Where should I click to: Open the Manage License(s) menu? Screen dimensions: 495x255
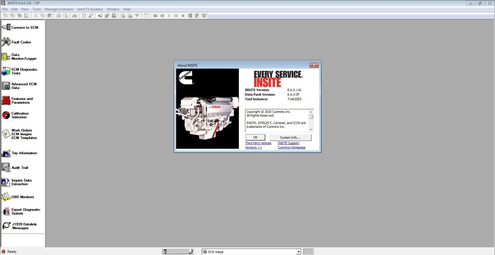[59, 9]
